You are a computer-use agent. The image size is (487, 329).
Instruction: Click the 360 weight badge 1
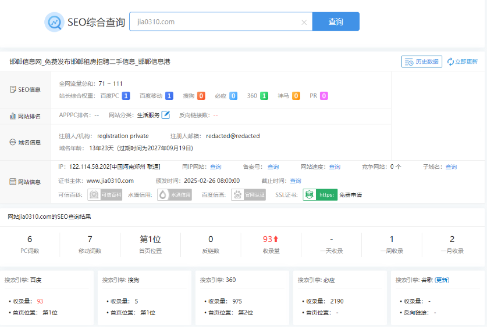pyautogui.click(x=264, y=96)
